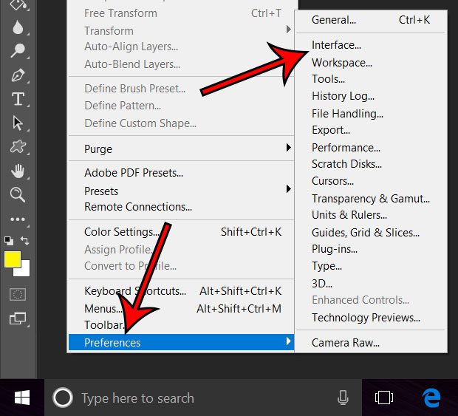The image size is (458, 416).
Task: Select the Horizontal Type tool
Action: click(18, 99)
